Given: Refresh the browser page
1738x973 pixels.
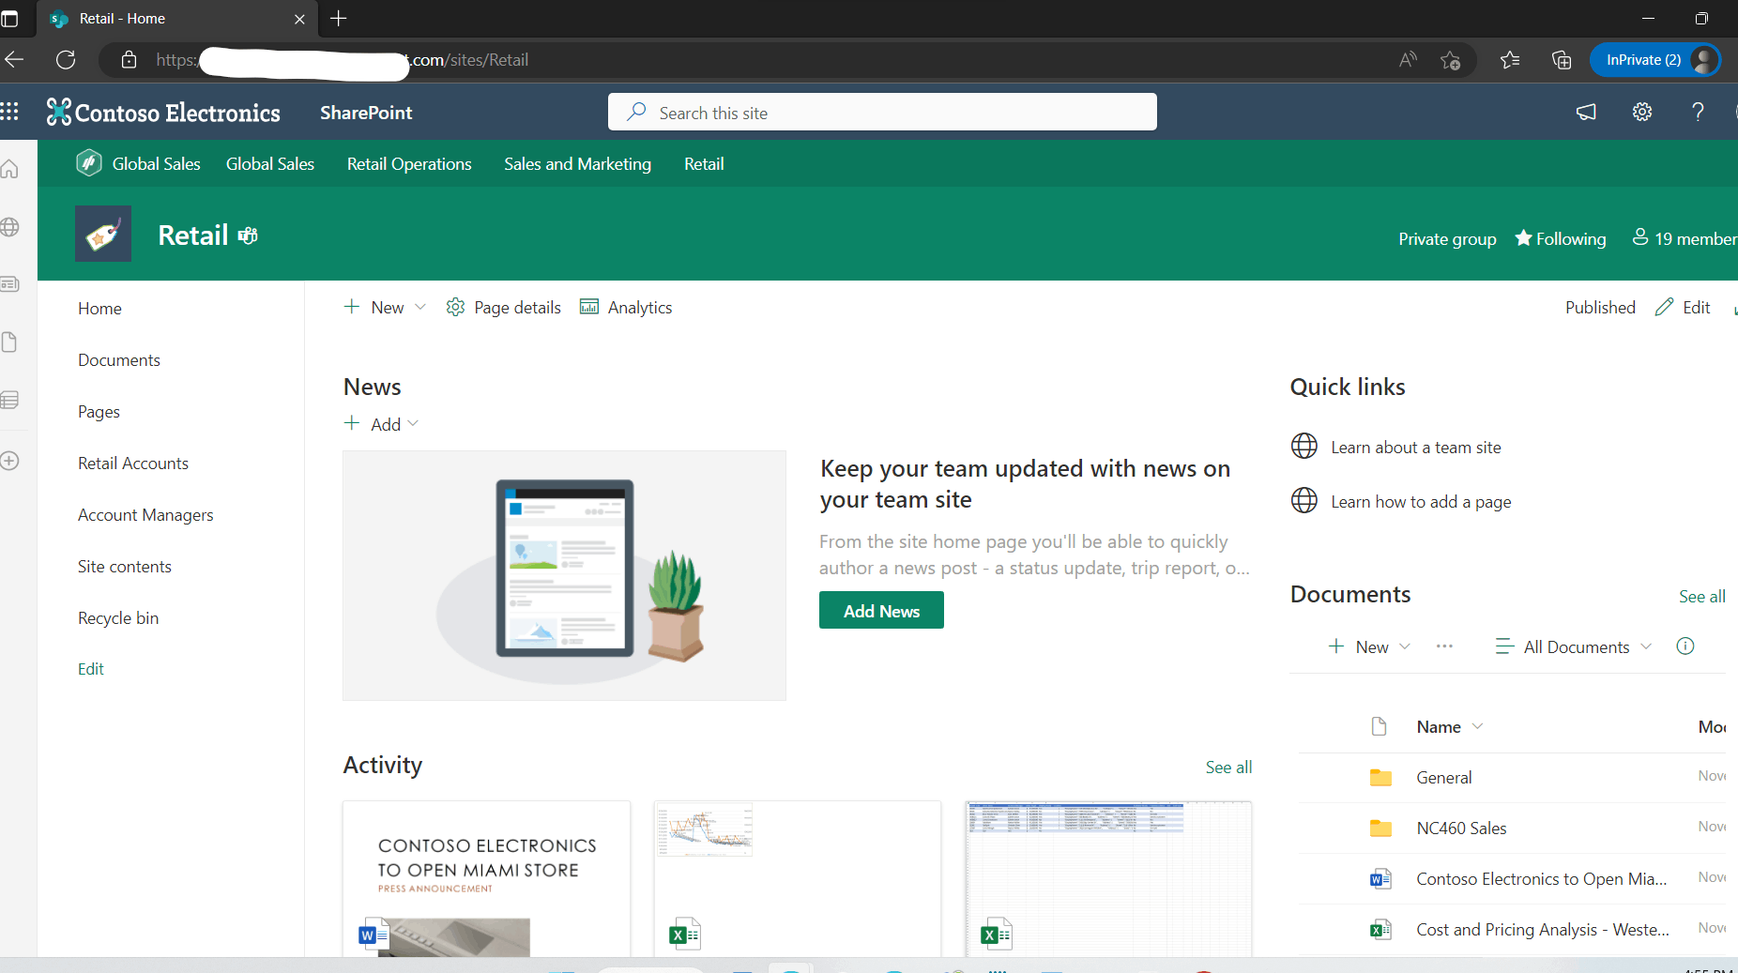Looking at the screenshot, I should point(66,60).
